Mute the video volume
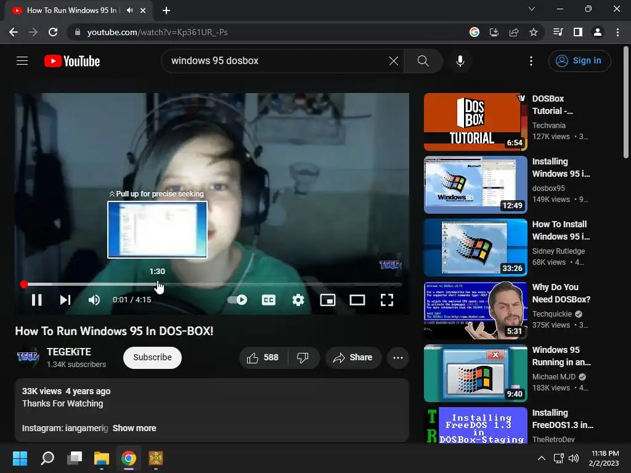Viewport: 631px width, 473px height. click(94, 300)
